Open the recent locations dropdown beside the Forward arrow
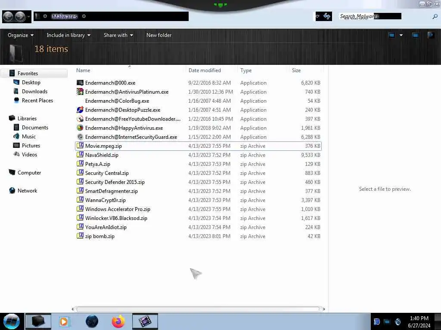Image resolution: width=441 pixels, height=330 pixels. tap(28, 17)
